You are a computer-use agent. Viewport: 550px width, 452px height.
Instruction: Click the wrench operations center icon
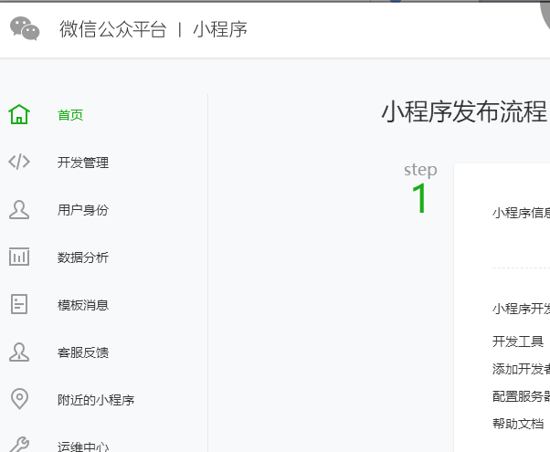click(x=19, y=445)
